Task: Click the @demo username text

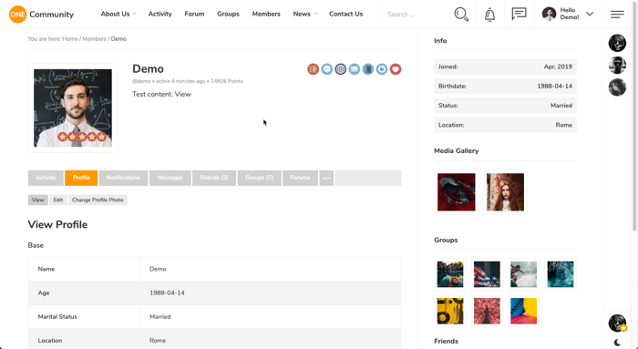Action: 141,81
